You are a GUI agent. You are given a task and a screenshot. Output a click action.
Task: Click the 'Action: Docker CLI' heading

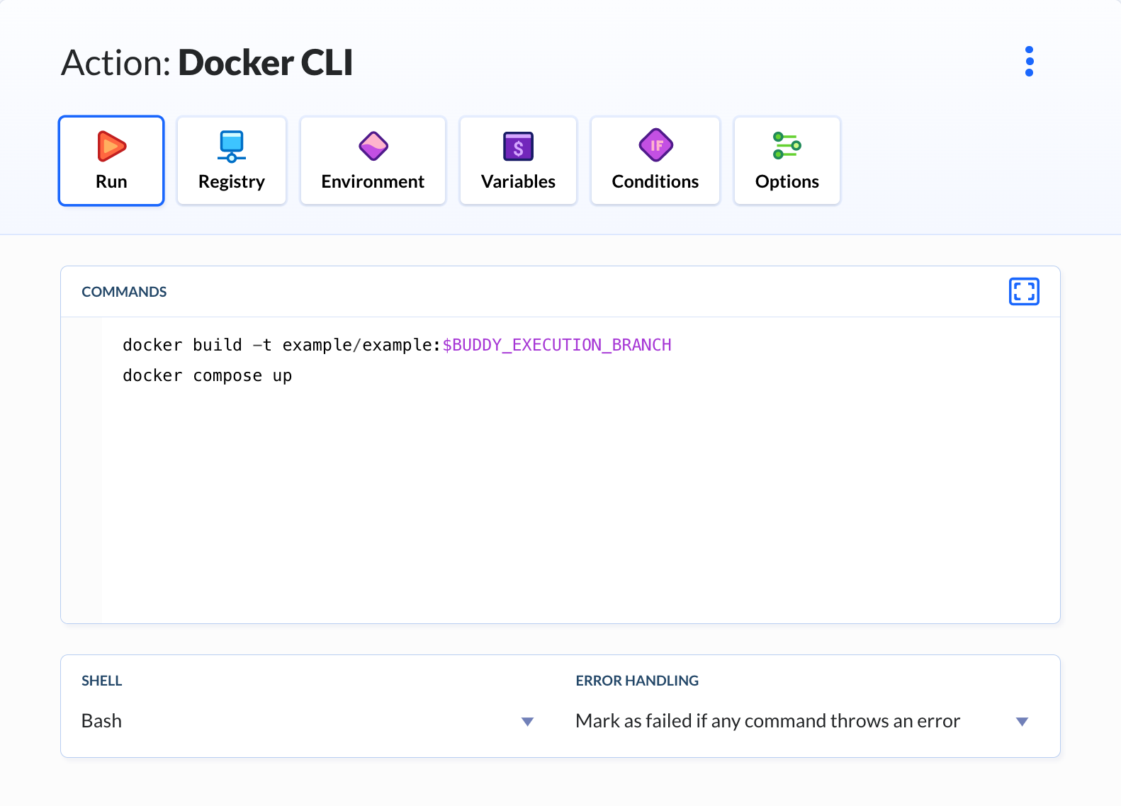point(207,62)
